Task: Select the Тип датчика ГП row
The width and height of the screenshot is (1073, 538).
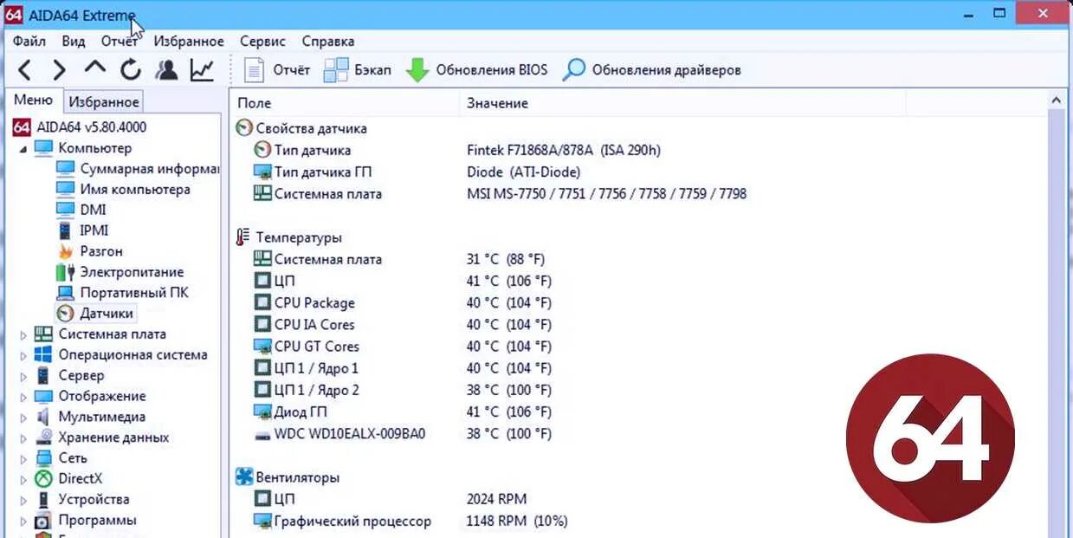Action: tap(638, 172)
